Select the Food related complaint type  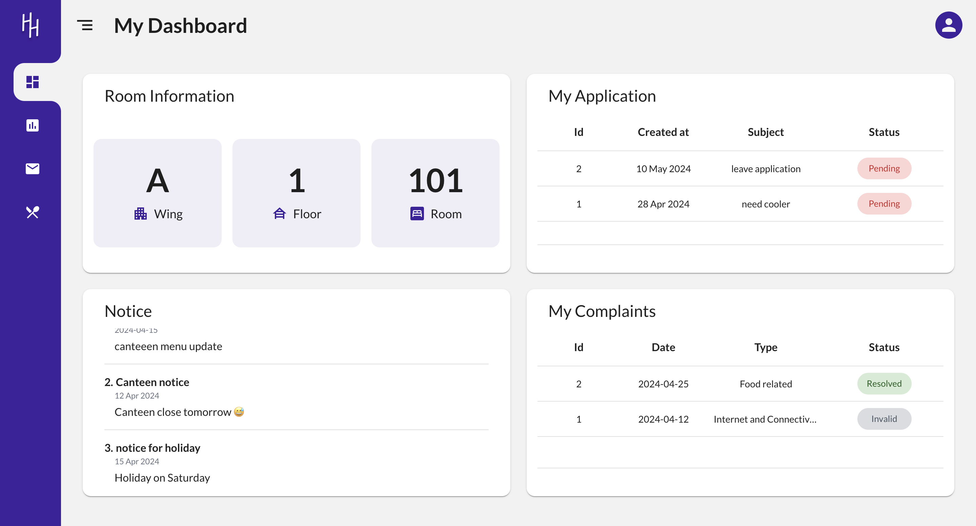click(765, 384)
